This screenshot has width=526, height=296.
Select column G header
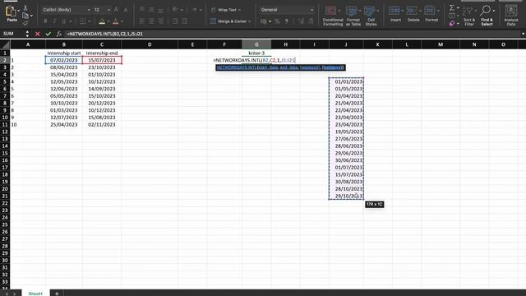[x=256, y=44]
